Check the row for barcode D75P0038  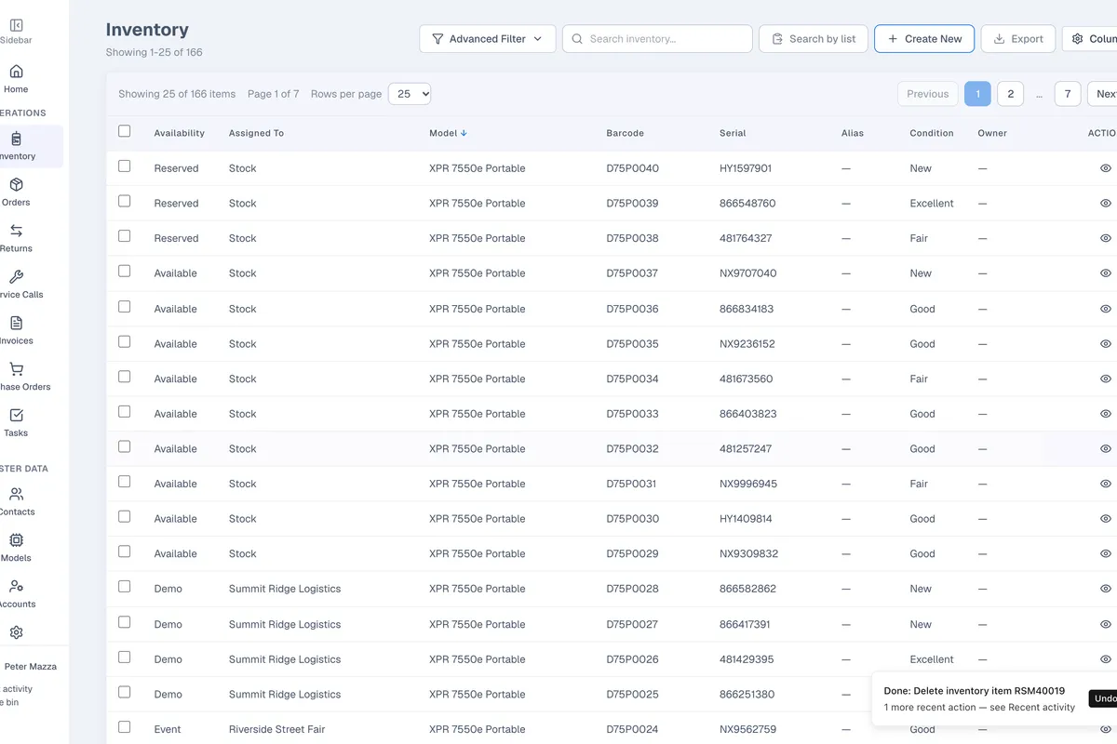(125, 236)
